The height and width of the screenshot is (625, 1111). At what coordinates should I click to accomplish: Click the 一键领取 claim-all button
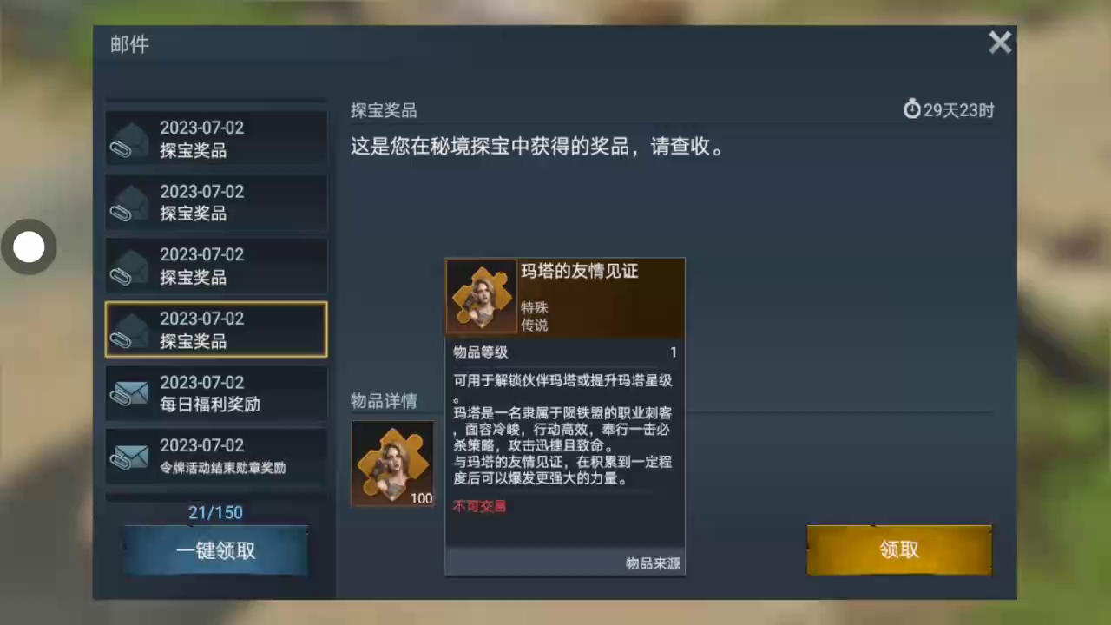[215, 550]
